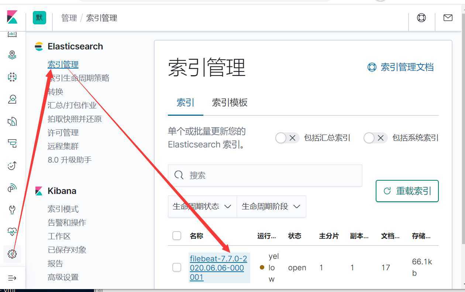Click the health value "yellow"
This screenshot has height=292, width=465.
click(x=273, y=268)
